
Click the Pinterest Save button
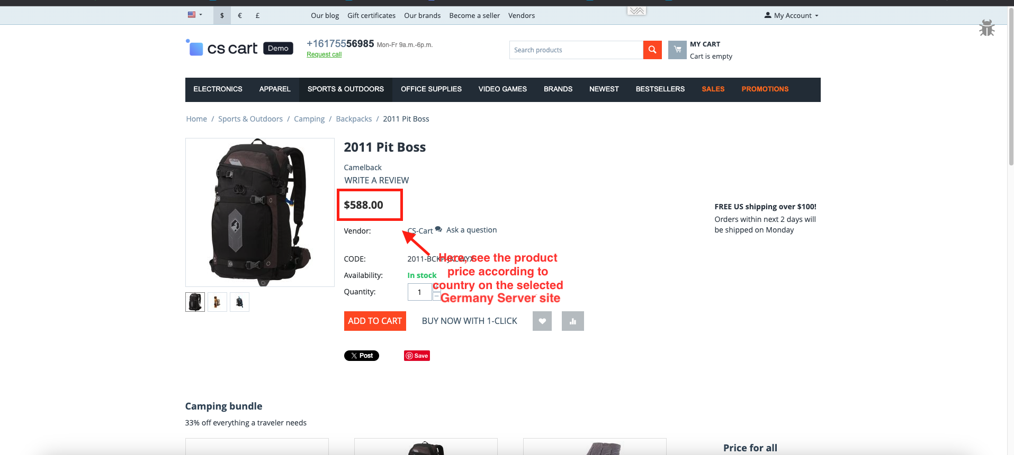click(417, 356)
